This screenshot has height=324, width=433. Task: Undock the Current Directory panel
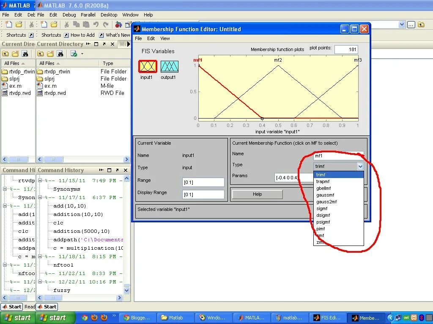pos(104,44)
